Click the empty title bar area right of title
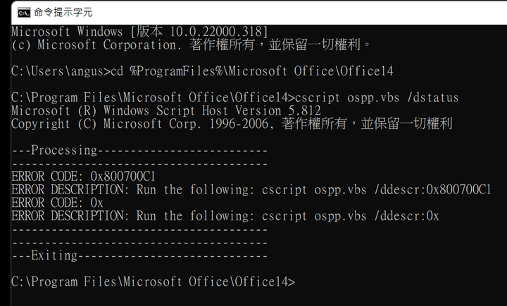This screenshot has width=507, height=306. pyautogui.click(x=300, y=13)
